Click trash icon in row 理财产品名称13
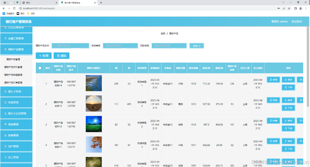 [x=300, y=100]
